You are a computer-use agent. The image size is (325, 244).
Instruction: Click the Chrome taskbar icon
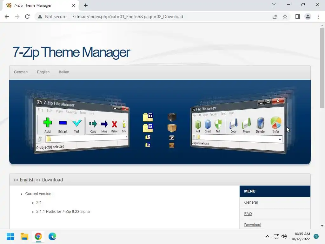pos(38,236)
